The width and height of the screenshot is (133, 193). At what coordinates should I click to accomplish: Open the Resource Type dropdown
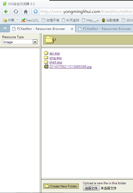[x=20, y=42]
